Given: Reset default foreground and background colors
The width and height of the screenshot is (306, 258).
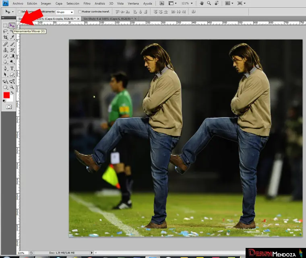Looking at the screenshot, I should pyautogui.click(x=4, y=101).
